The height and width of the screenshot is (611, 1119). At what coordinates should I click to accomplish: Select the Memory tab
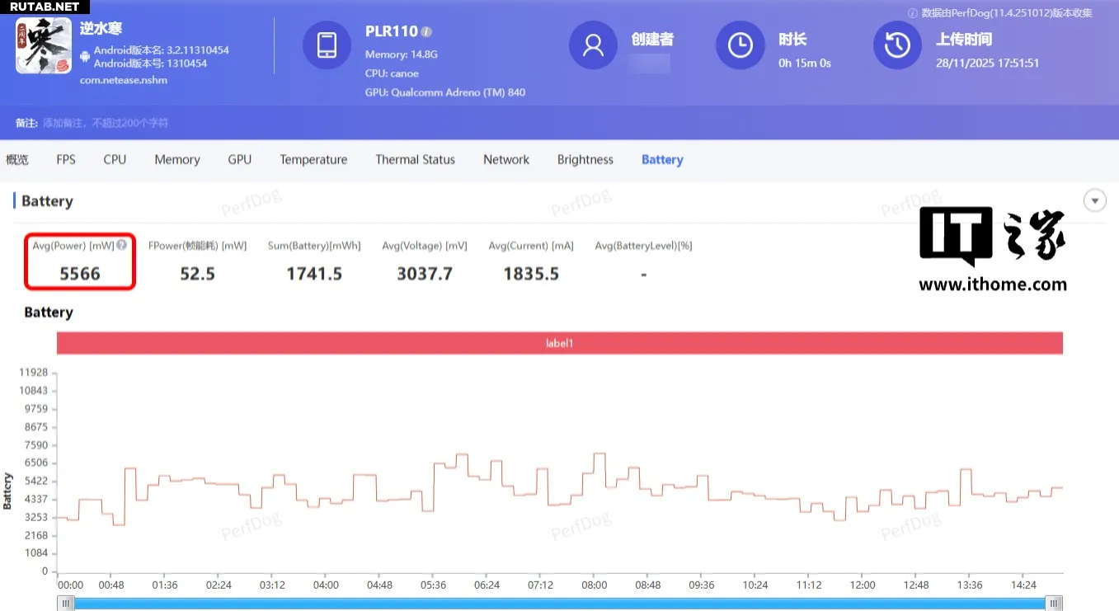[177, 159]
